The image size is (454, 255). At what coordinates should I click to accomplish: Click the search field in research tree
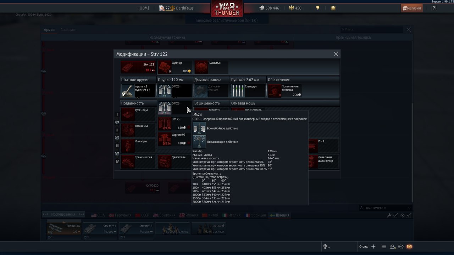pos(372,29)
